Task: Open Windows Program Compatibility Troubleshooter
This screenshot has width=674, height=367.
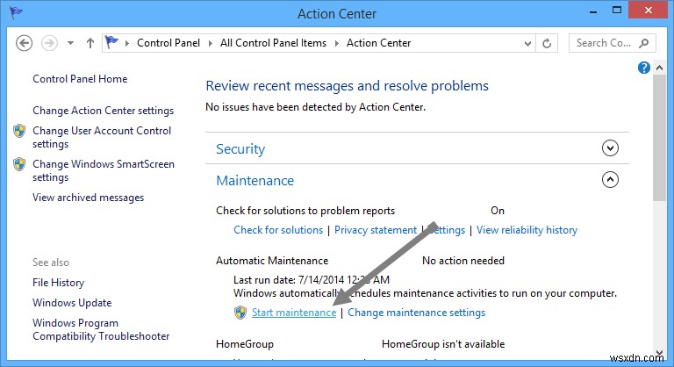Action: point(101,329)
